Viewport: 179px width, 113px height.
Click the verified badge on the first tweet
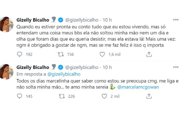point(61,20)
